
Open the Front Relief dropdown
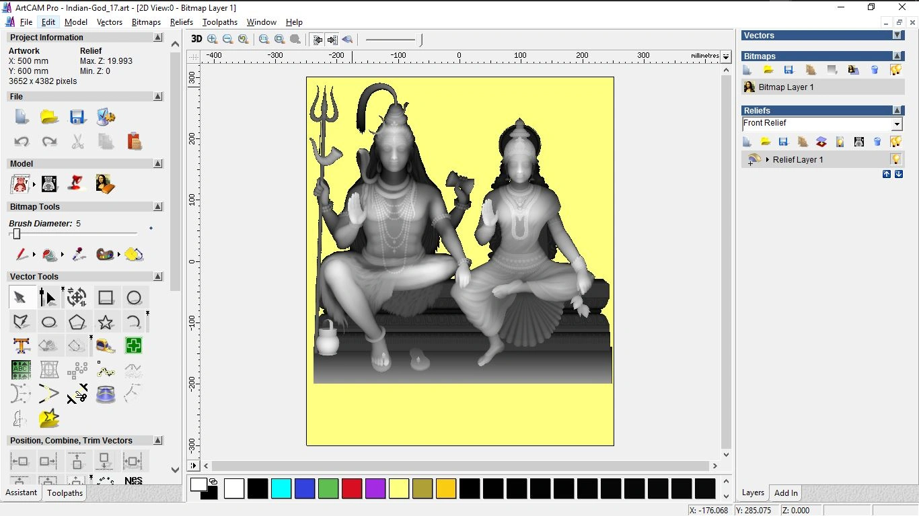(x=897, y=124)
